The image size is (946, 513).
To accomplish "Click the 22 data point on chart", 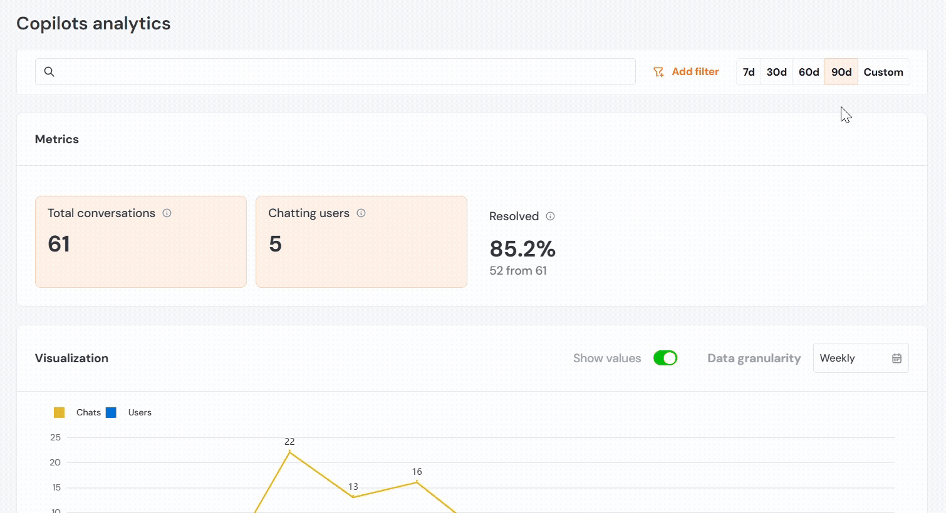I will point(289,452).
